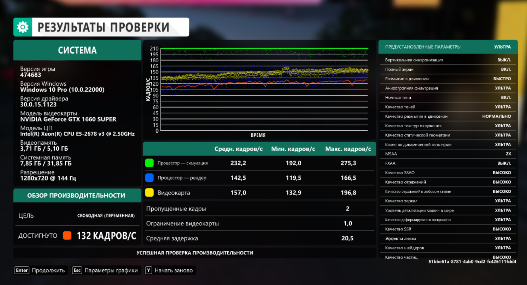Click Качество статической геометрии row
Viewport: 527px width, 285px height.
pos(448,135)
